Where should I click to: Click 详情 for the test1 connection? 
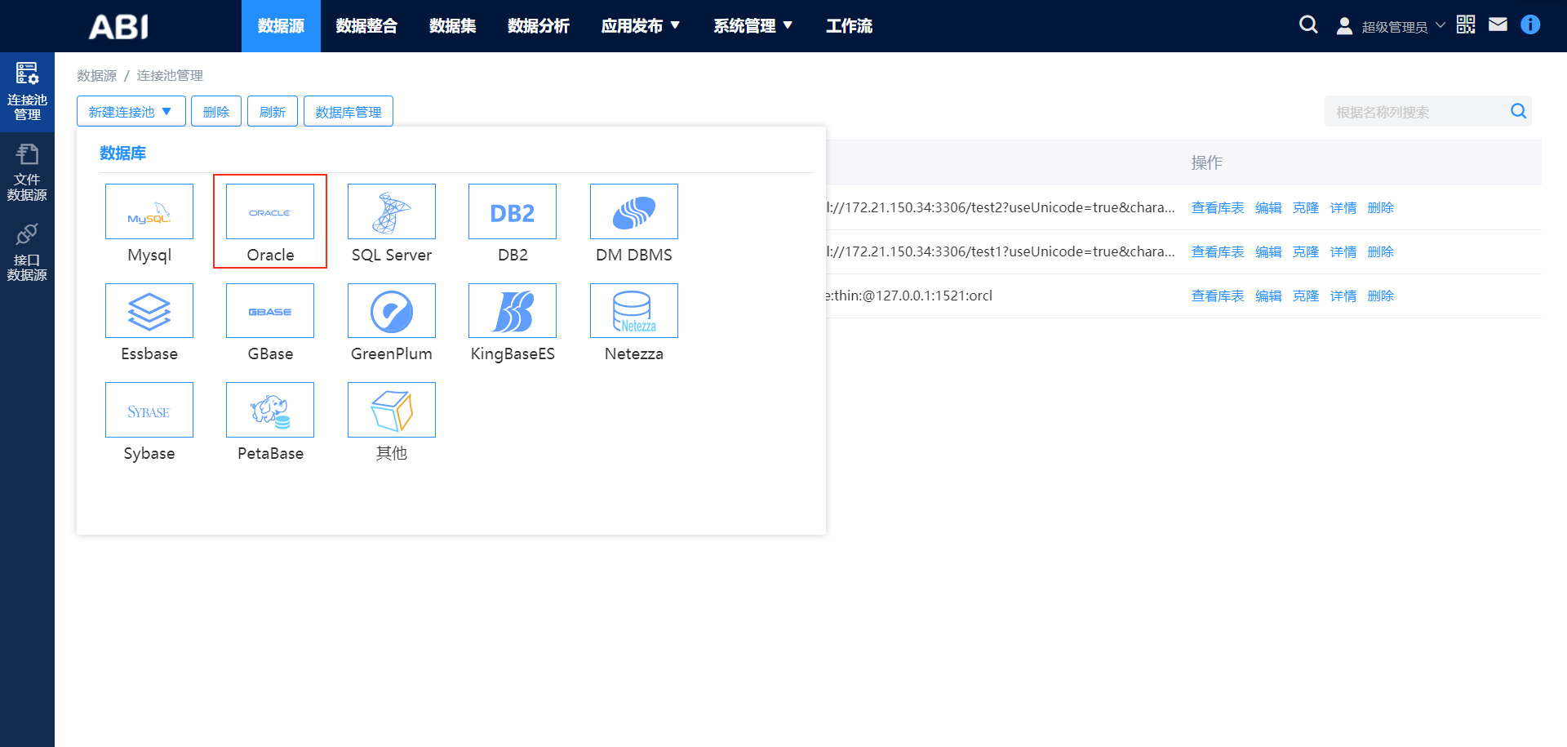[1343, 251]
